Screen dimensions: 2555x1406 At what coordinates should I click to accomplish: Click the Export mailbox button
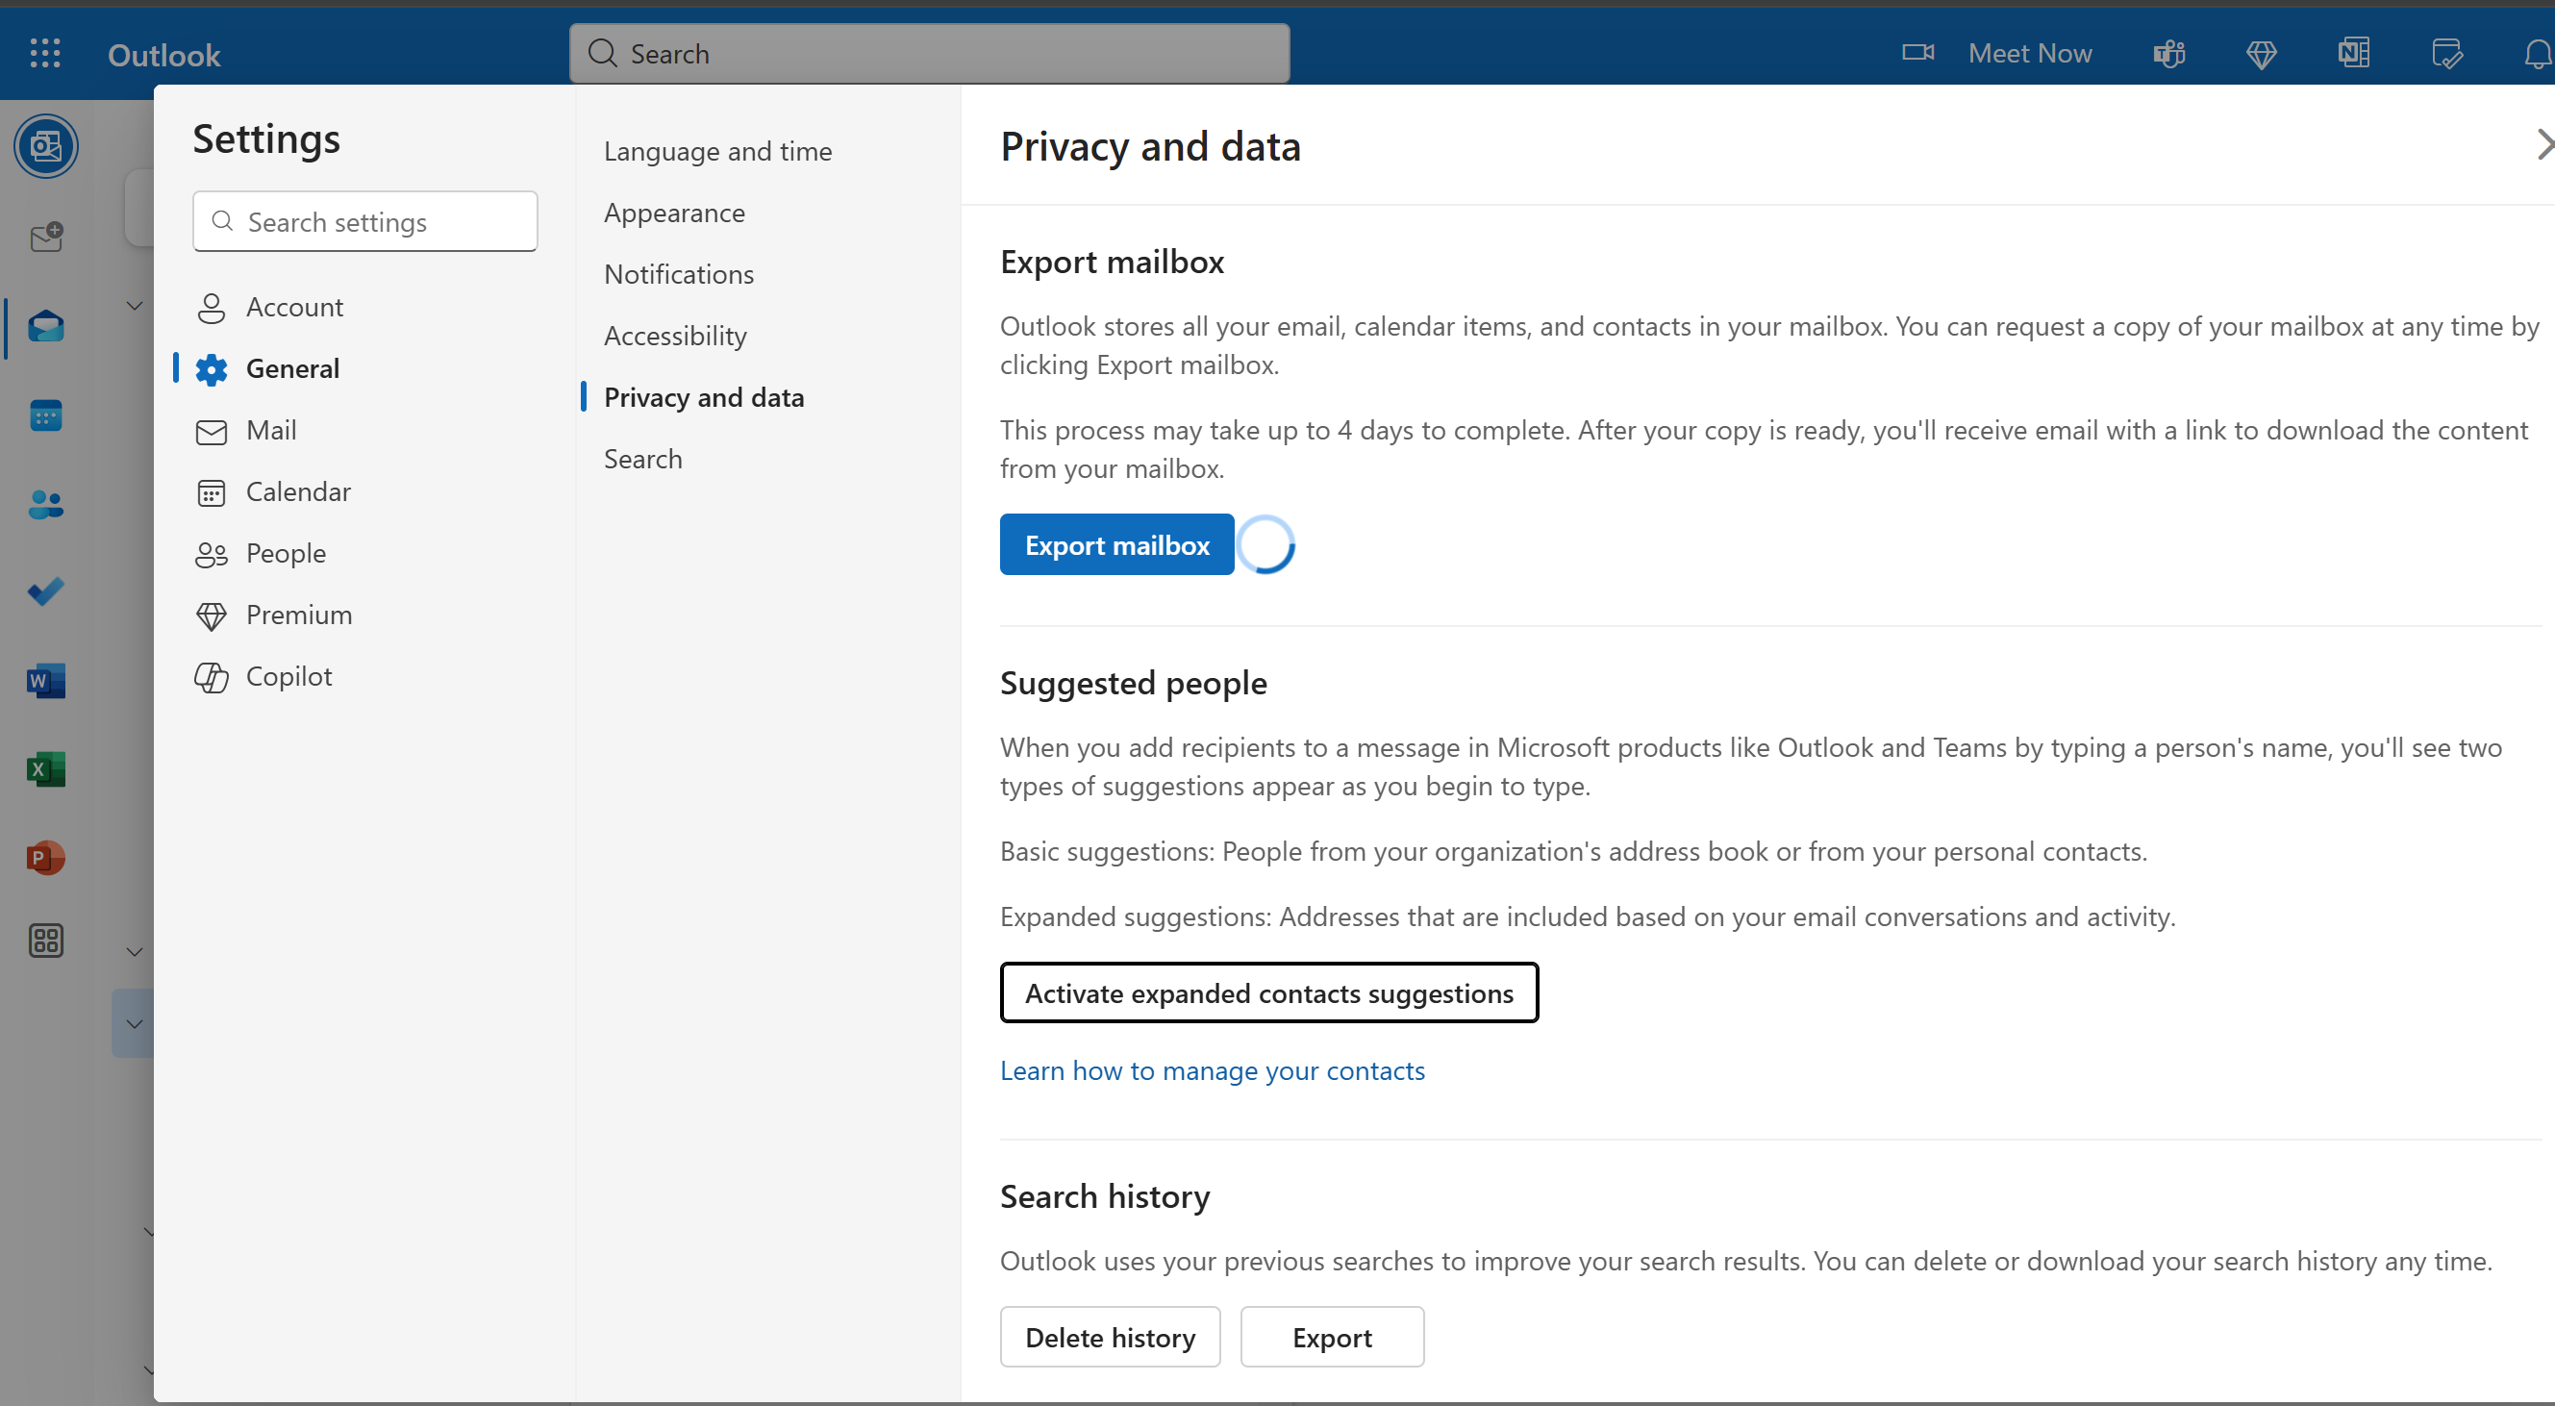(1116, 544)
